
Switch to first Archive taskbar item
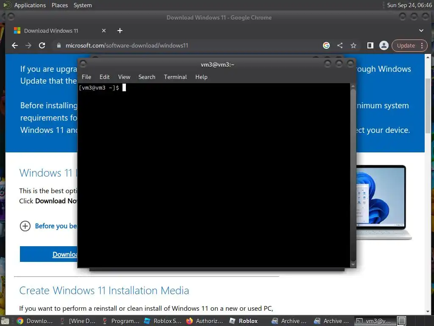click(x=289, y=321)
